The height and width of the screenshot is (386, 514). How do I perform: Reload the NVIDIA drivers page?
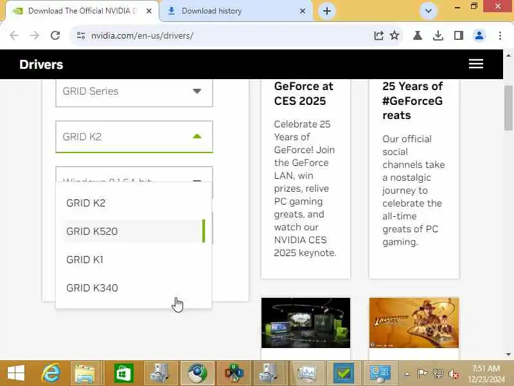point(55,35)
